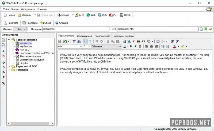Click the Browse (Обзор) folder button
Viewport: 214px width, 131px height.
tap(46, 23)
